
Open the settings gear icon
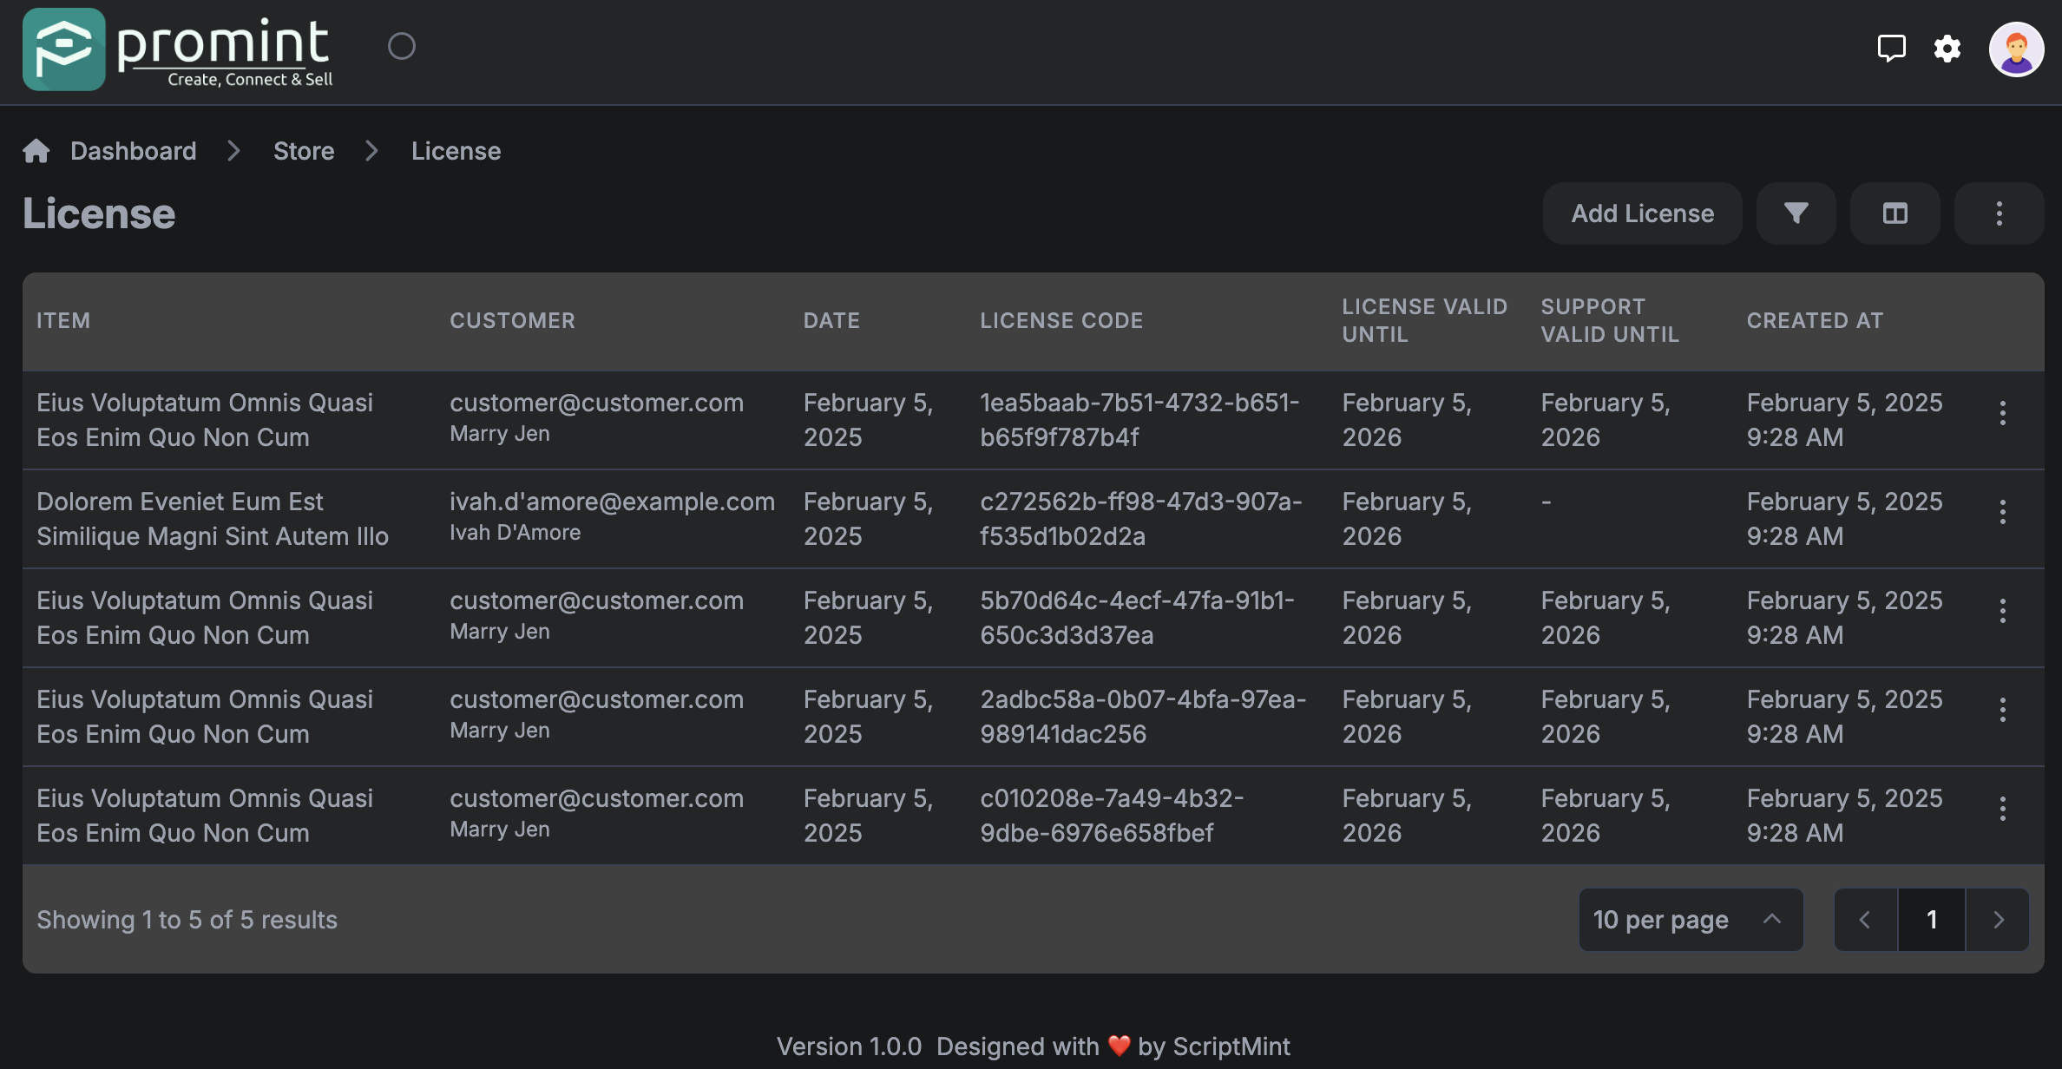pyautogui.click(x=1947, y=49)
